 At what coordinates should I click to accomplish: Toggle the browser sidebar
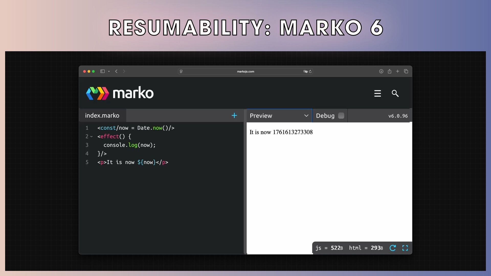(x=103, y=71)
